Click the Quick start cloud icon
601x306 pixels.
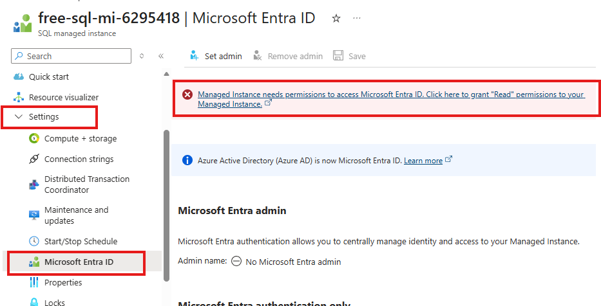(19, 77)
